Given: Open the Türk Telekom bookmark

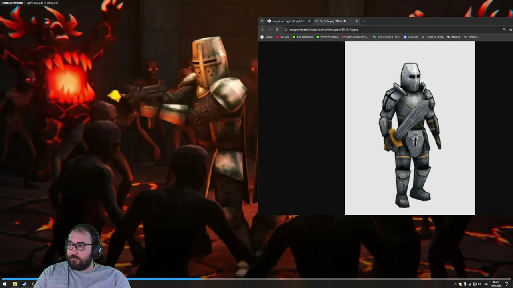Looking at the screenshot, I should [386, 37].
